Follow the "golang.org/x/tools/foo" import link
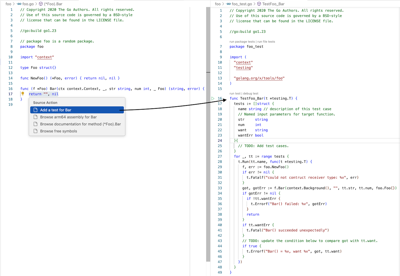The image size is (400, 276). [259, 78]
